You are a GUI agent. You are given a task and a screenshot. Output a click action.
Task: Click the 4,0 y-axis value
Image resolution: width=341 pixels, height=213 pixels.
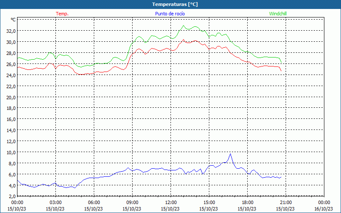click(x=12, y=186)
